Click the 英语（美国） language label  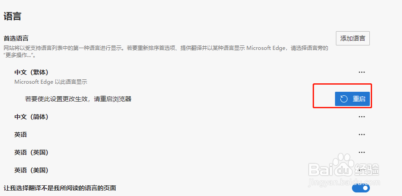[31, 170]
